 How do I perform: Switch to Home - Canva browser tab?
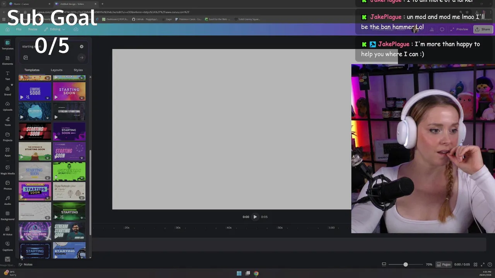click(x=29, y=4)
